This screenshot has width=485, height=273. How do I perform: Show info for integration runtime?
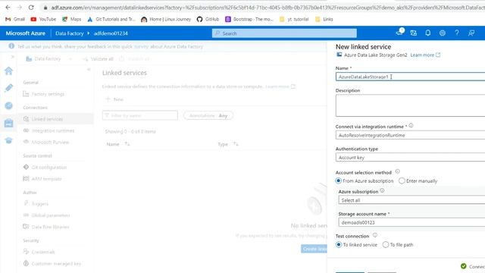[411, 126]
